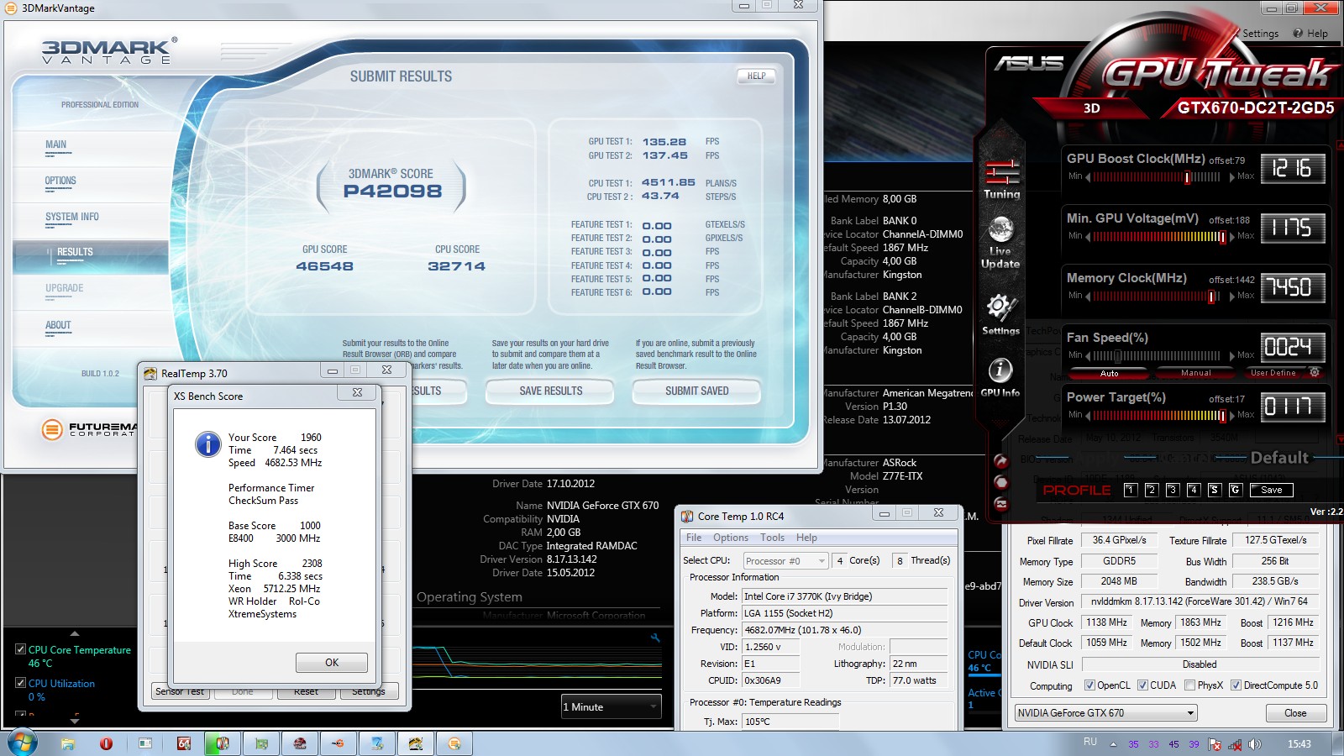Toggle CPU Core Temperature checkbox

[x=20, y=649]
